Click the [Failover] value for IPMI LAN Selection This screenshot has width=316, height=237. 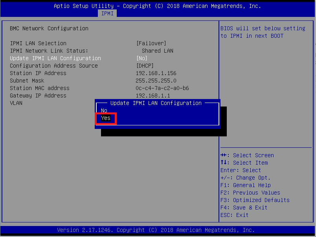[151, 43]
